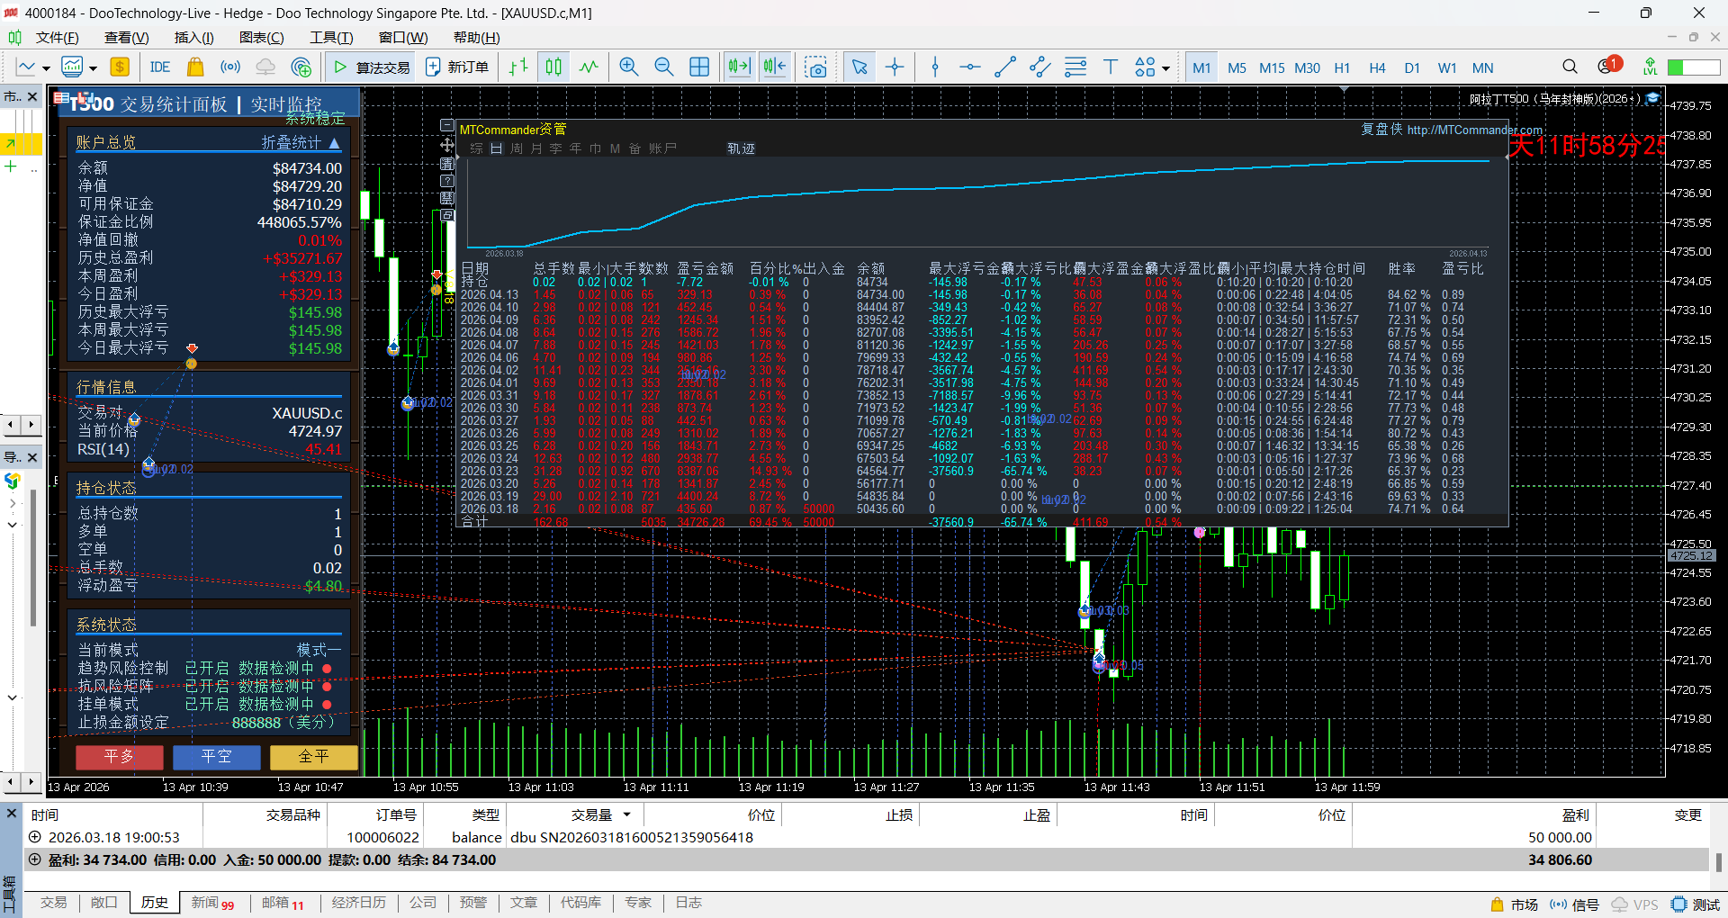Toggle algorithmic trading (算法交易)
Screen dimensions: 1728x918
372,67
